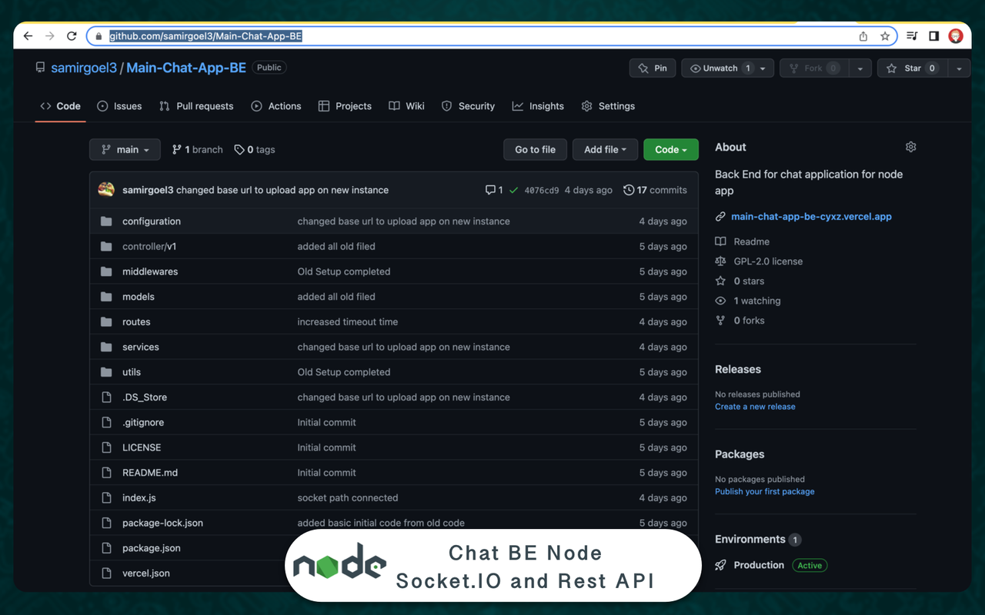Screen dimensions: 985x615
Task: Open the Insights tab
Action: [538, 106]
